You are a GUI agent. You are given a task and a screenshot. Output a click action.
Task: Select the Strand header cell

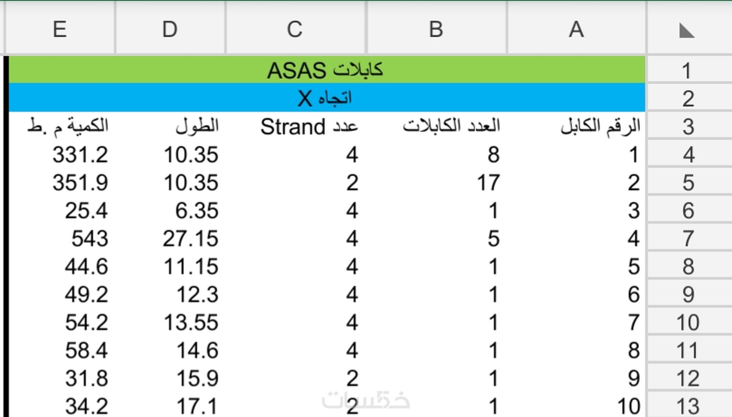pyautogui.click(x=309, y=127)
